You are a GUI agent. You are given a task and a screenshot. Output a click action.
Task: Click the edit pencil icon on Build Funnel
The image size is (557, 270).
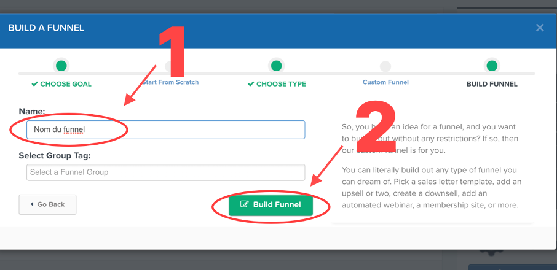244,204
